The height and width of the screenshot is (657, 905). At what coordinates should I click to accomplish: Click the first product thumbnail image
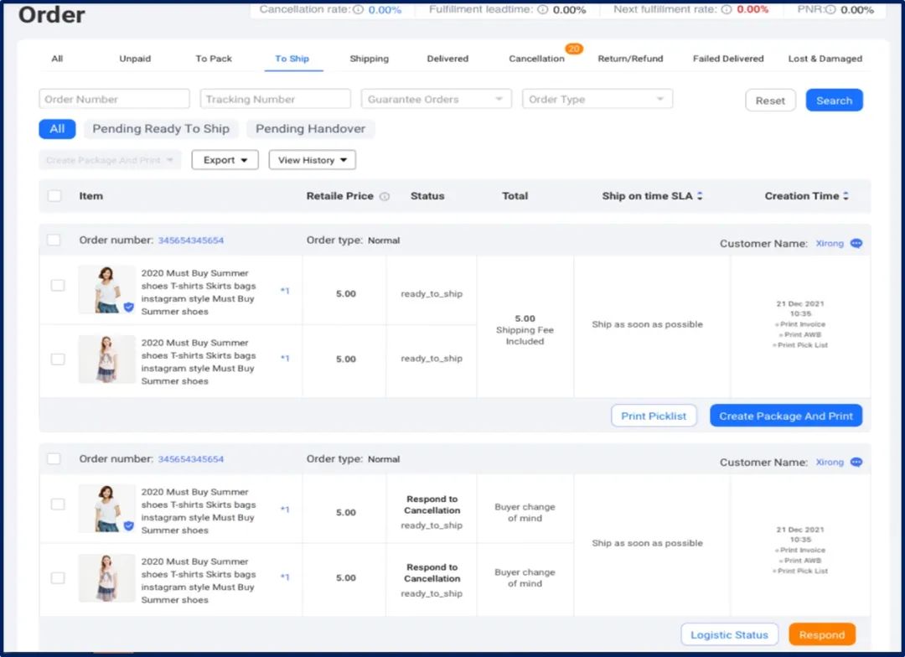(x=106, y=290)
